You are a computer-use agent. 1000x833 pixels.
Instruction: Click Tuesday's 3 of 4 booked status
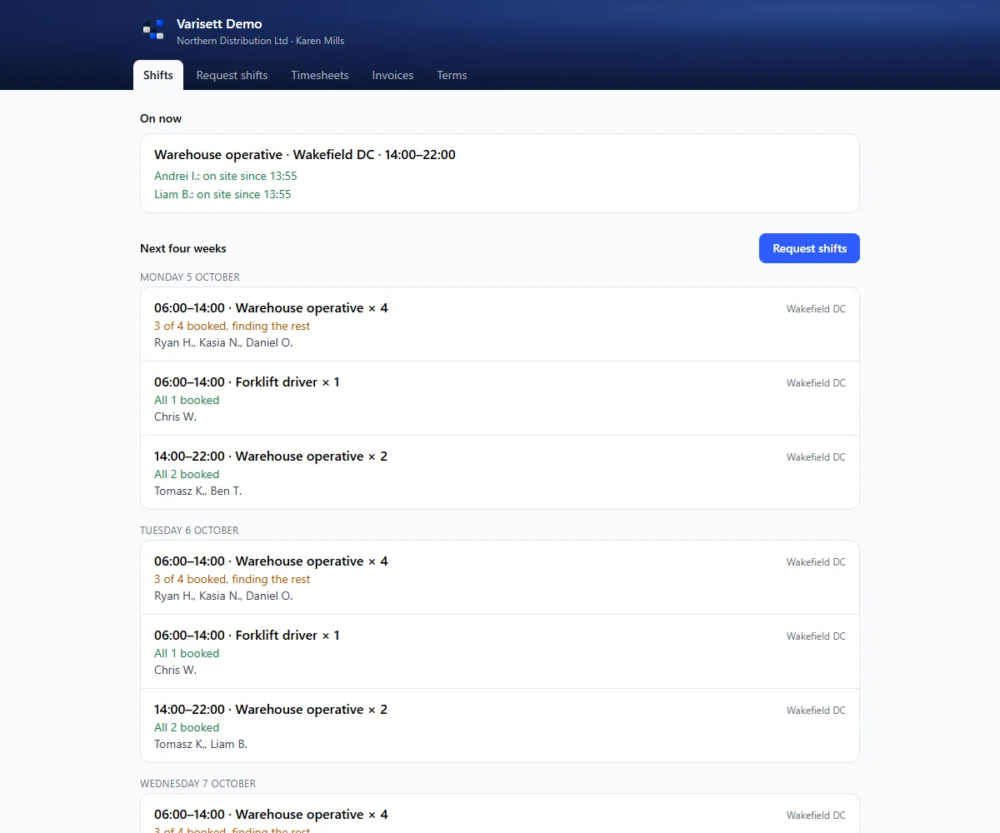click(232, 579)
